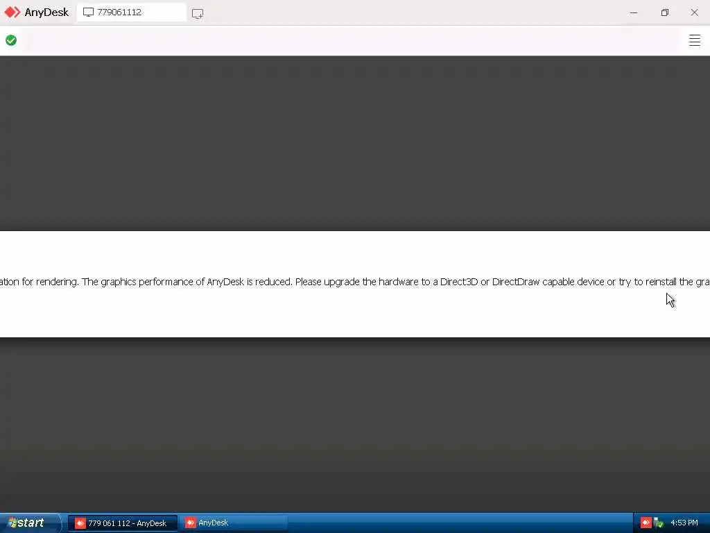Open the remote Windows start button

click(x=30, y=523)
